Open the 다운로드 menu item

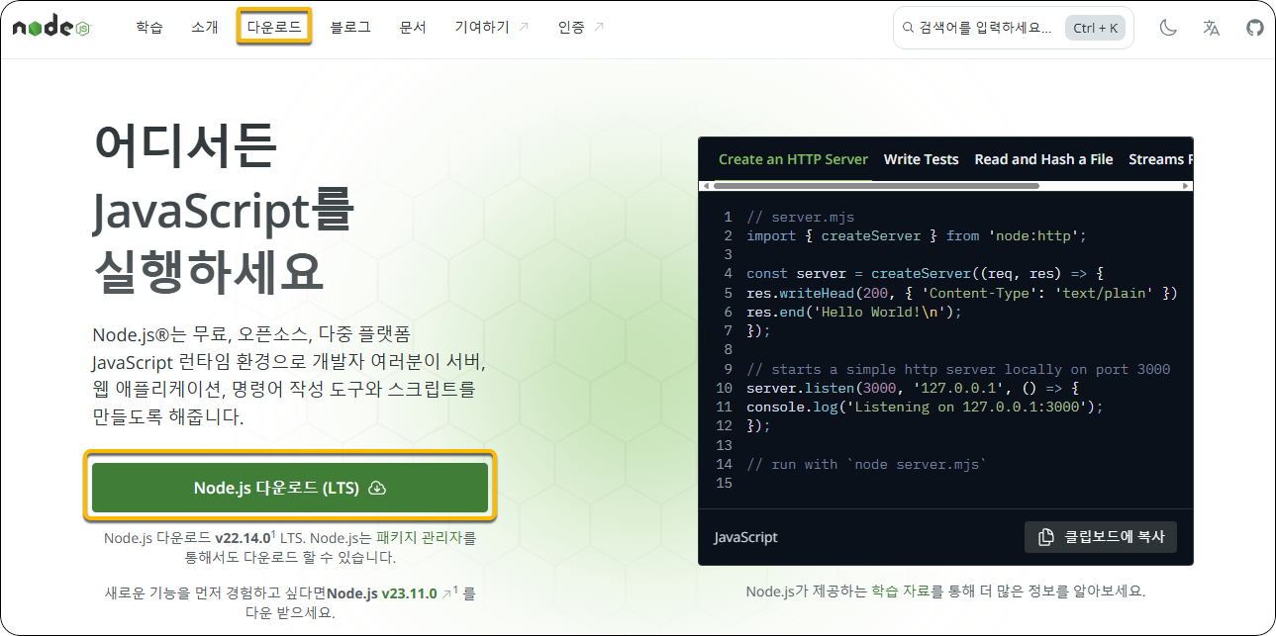(x=274, y=27)
